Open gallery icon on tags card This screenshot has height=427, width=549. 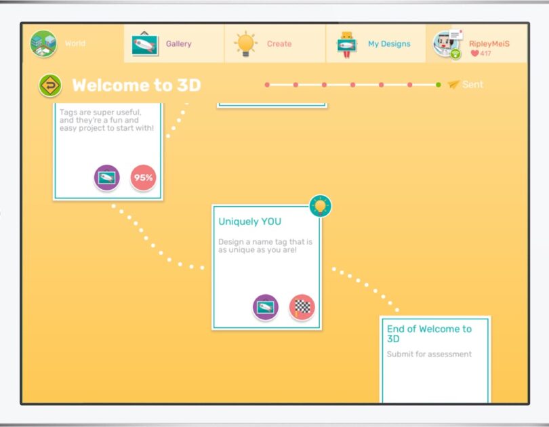point(107,178)
